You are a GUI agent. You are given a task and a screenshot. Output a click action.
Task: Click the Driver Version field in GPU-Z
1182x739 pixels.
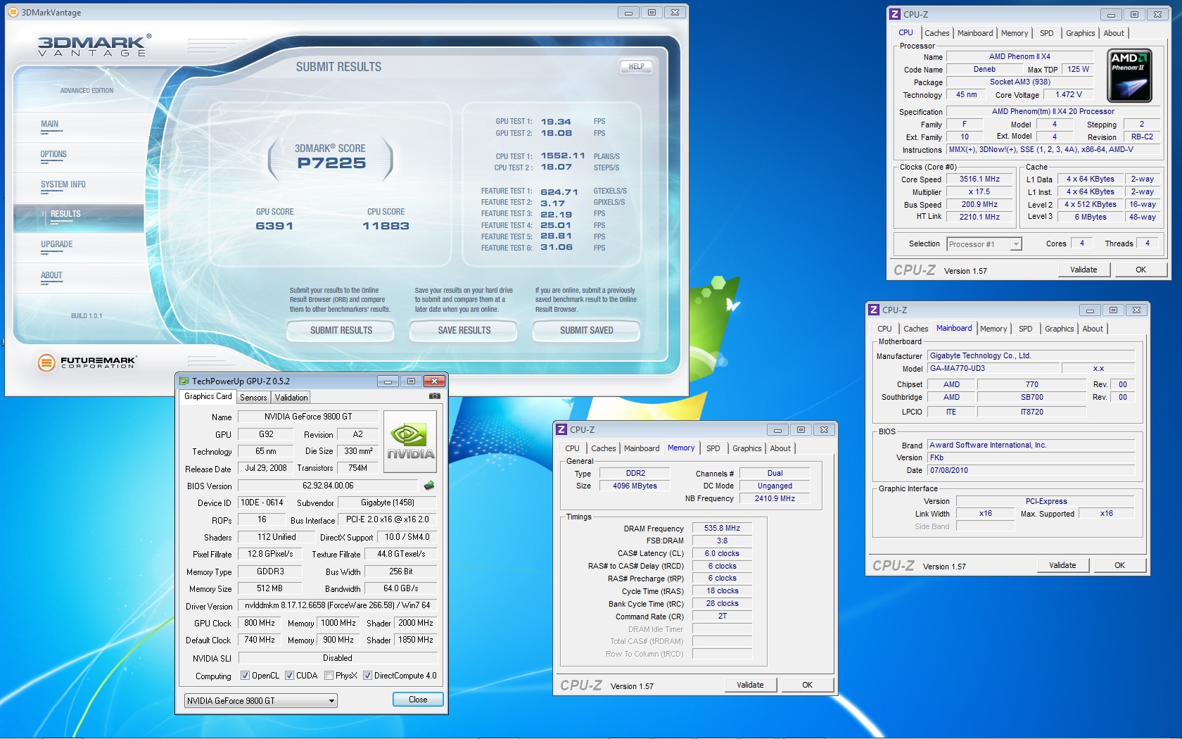click(338, 605)
